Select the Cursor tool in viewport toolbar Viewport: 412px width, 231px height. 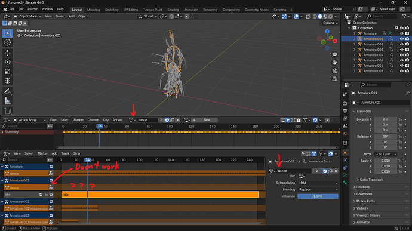(x=7, y=42)
